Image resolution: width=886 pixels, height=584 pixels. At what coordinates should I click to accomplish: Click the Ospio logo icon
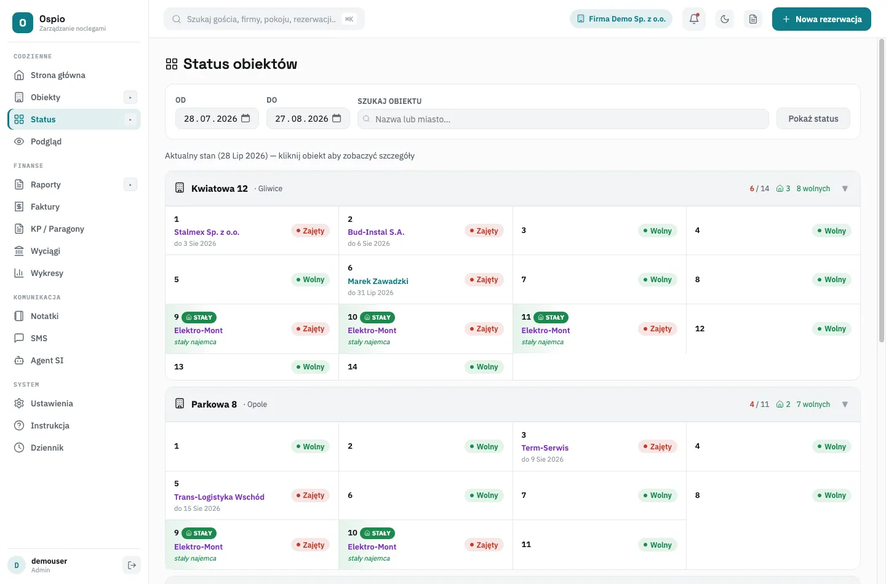point(23,23)
